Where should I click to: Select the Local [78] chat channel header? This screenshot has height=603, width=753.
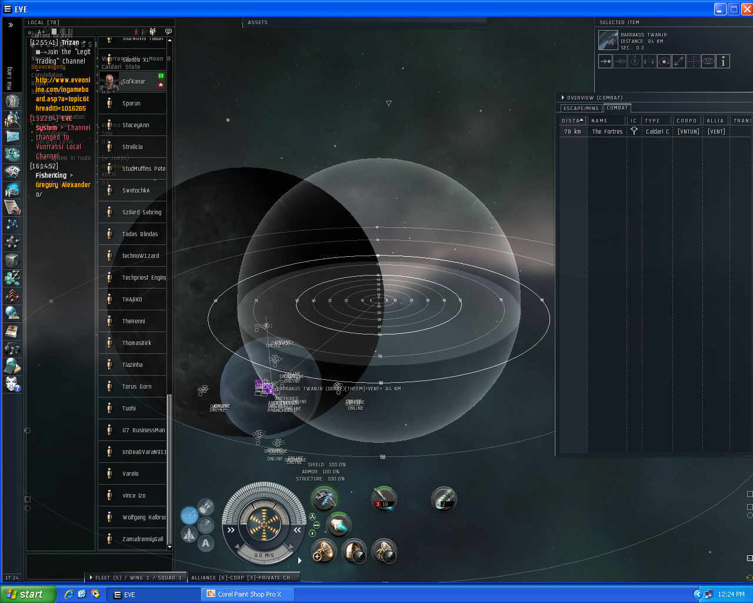coord(44,22)
